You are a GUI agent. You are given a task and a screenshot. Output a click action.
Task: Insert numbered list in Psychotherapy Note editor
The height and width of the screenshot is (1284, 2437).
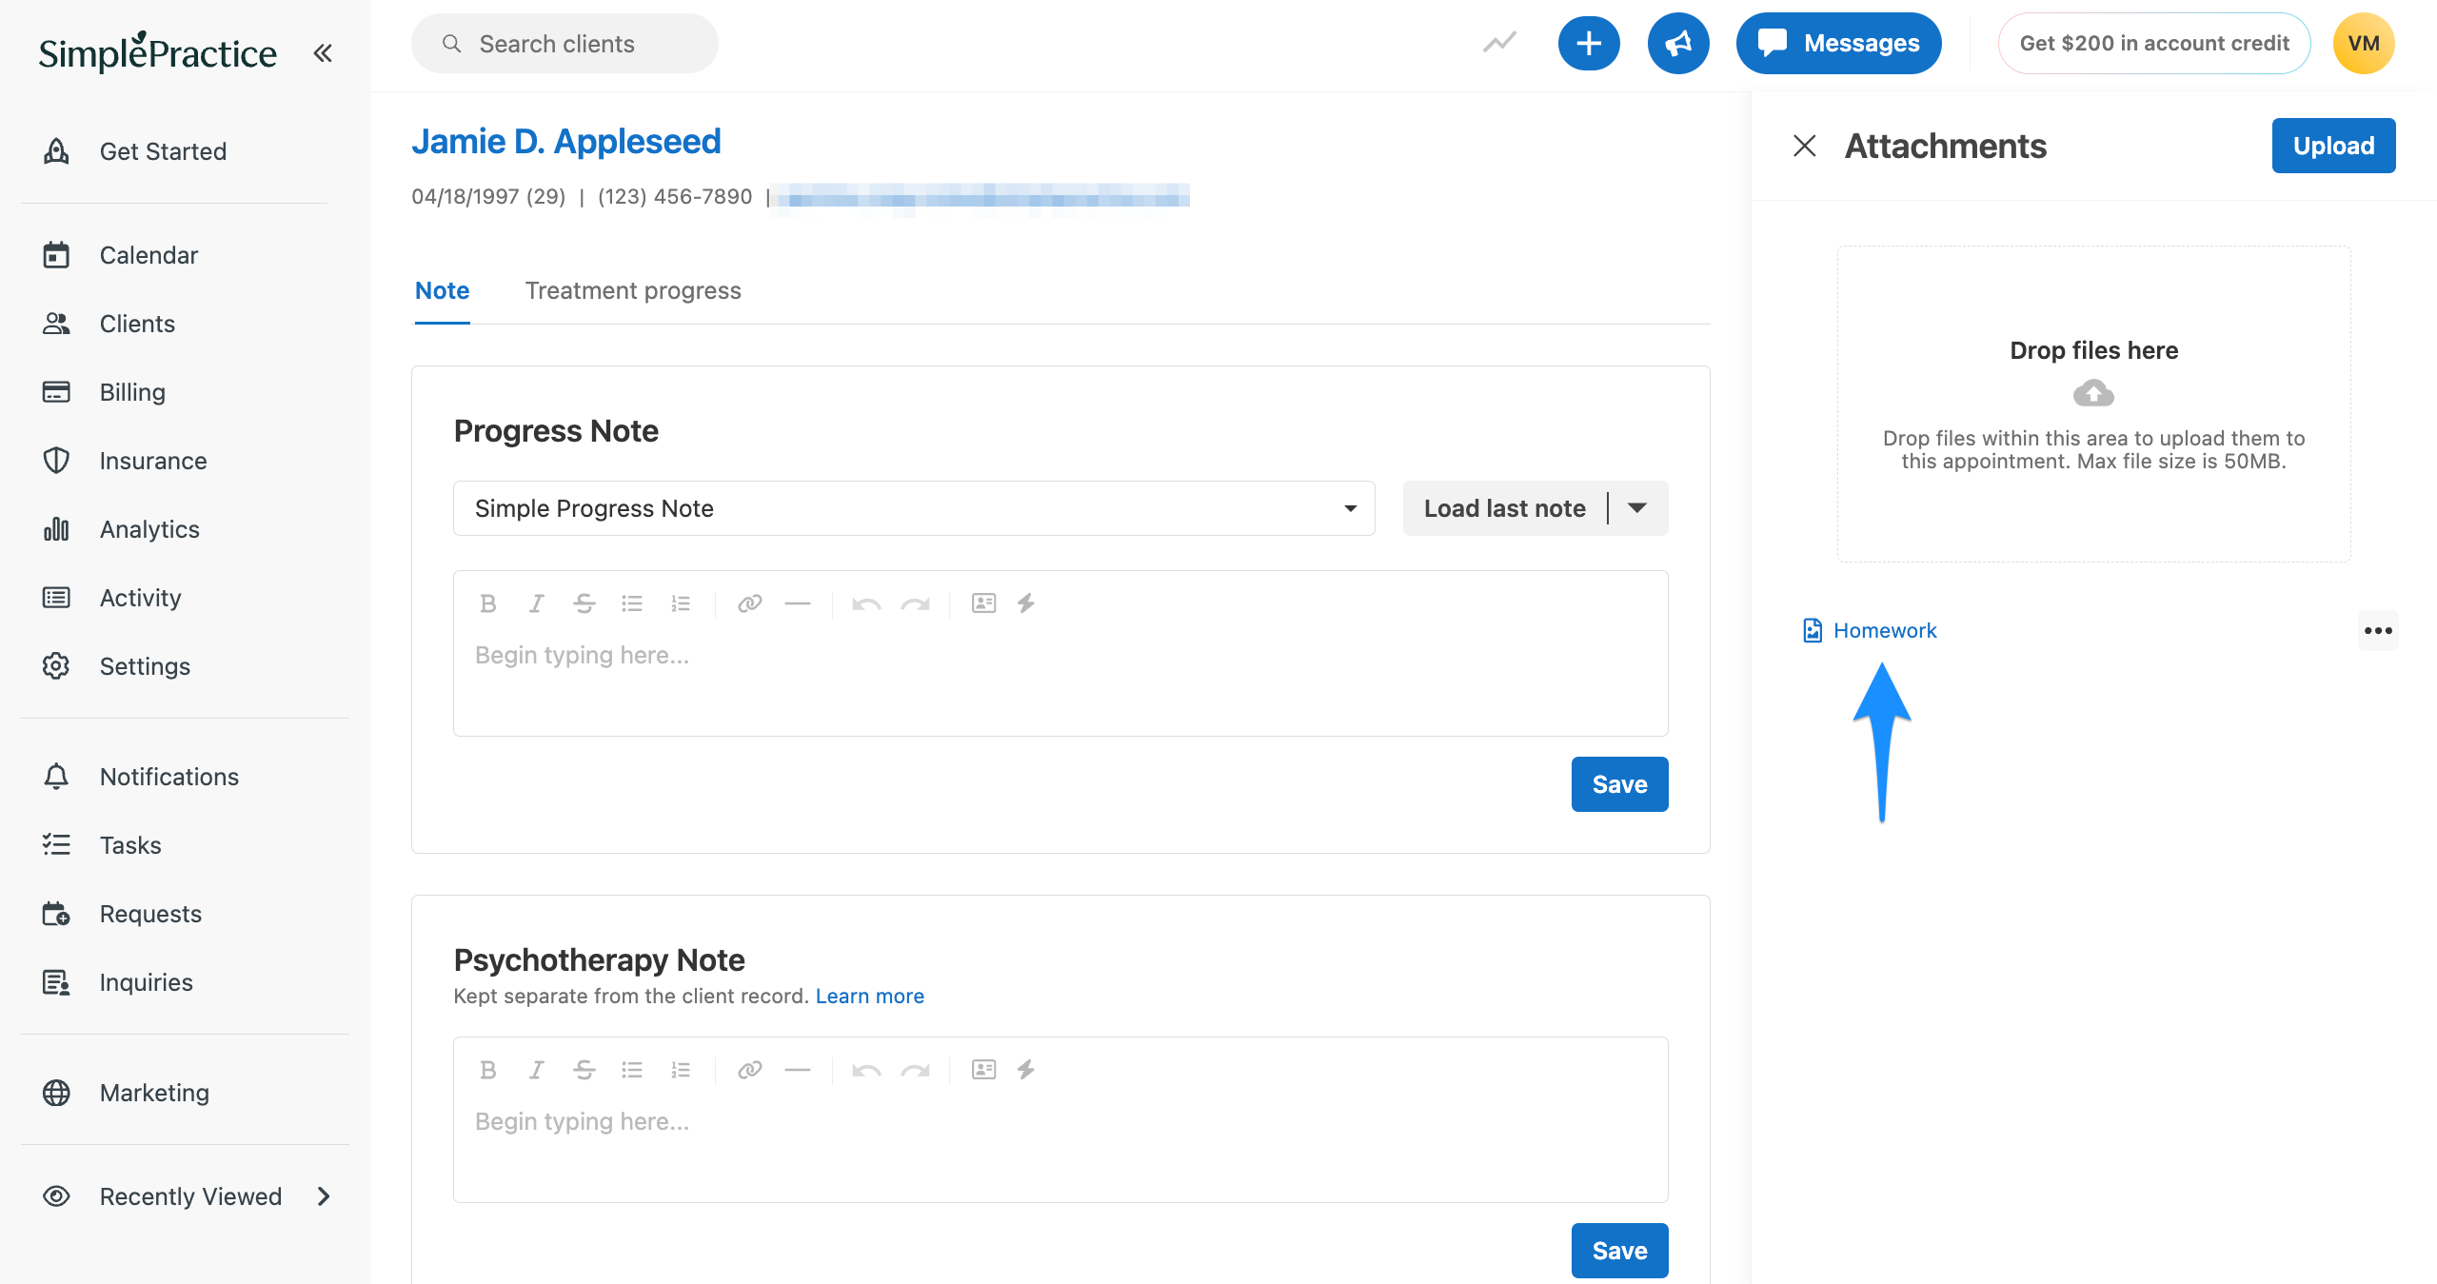pyautogui.click(x=680, y=1070)
